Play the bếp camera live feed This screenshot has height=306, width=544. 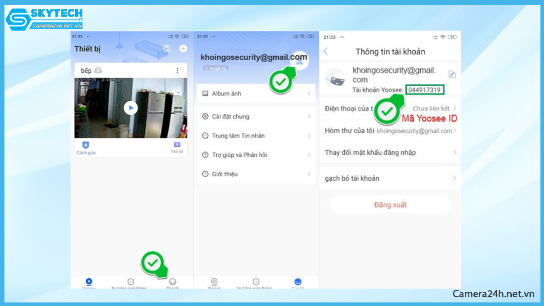click(x=130, y=108)
